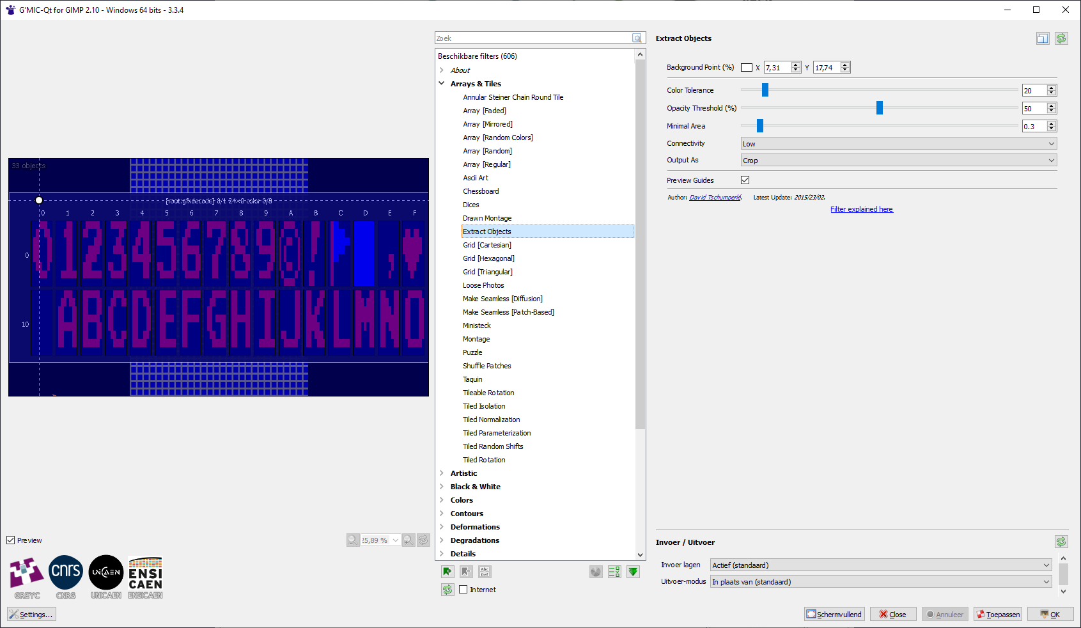This screenshot has height=628, width=1081.
Task: Click the Background Point X value field
Action: (777, 68)
